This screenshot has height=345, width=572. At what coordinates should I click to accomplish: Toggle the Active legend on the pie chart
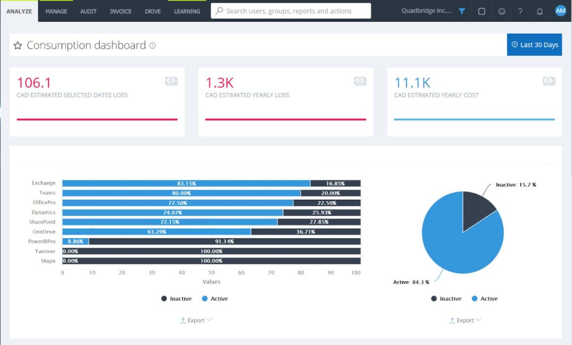[485, 299]
